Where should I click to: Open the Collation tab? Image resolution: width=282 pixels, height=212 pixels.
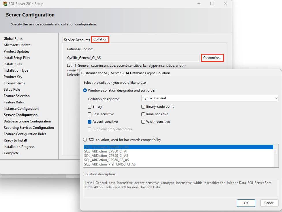coord(100,39)
